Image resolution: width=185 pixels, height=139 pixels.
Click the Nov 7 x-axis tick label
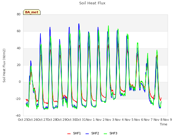click(148, 120)
